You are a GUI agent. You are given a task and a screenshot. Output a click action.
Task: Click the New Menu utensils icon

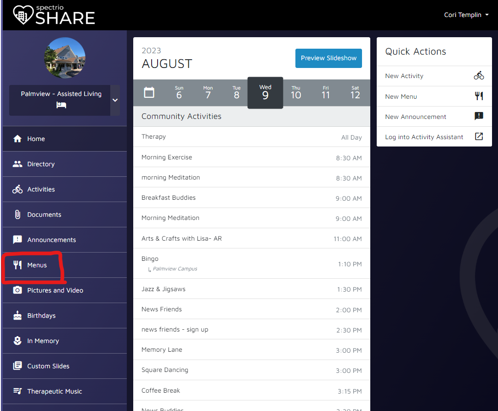pos(479,96)
